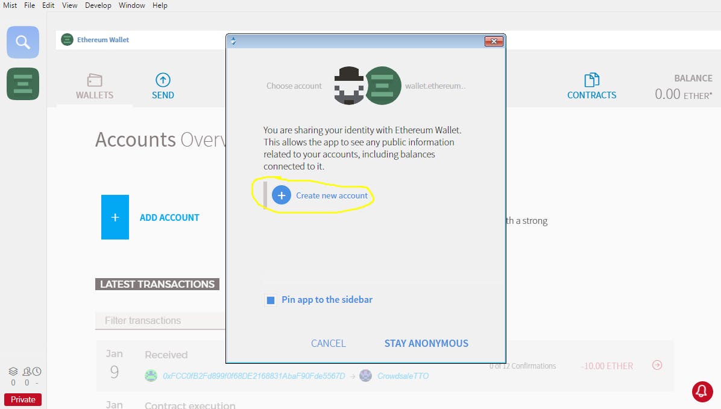The width and height of the screenshot is (721, 409).
Task: Click into Filter transactions field
Action: click(x=160, y=321)
